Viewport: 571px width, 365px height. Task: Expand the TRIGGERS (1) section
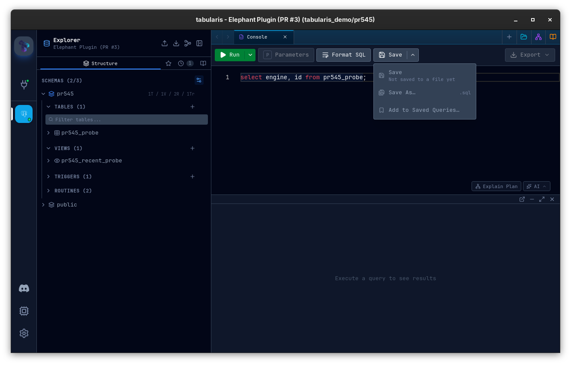pyautogui.click(x=48, y=177)
